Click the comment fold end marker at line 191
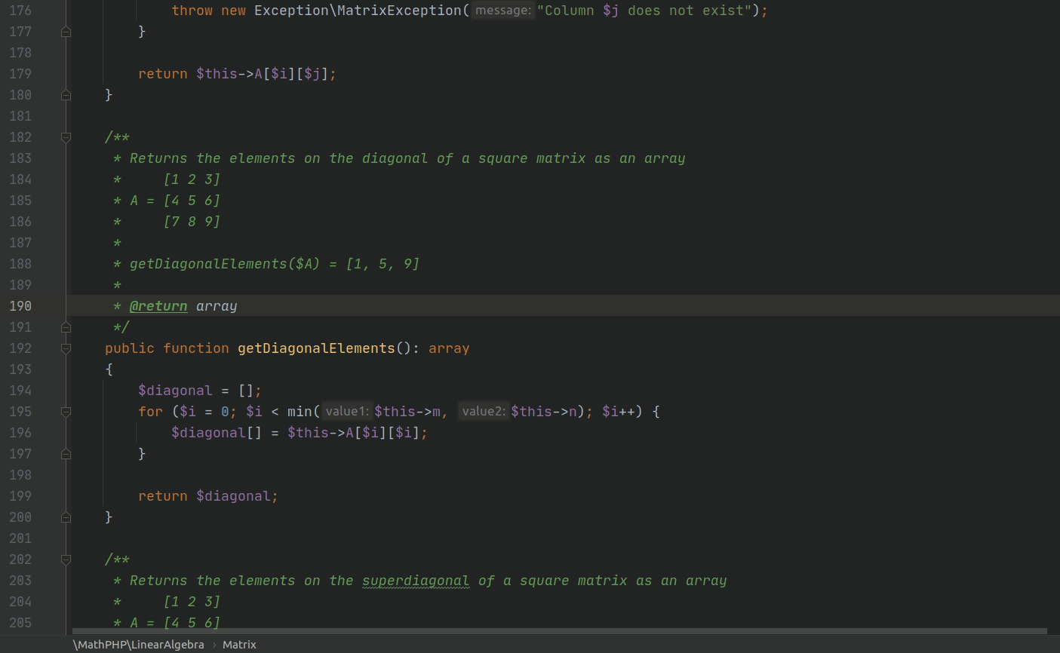 (66, 327)
